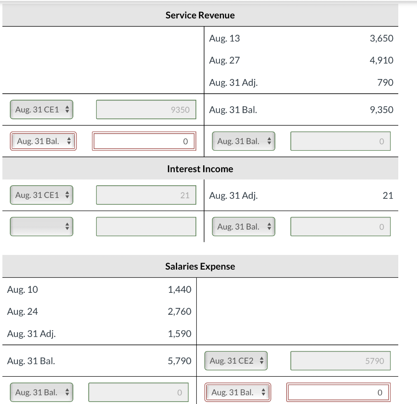The width and height of the screenshot is (417, 404).
Task: Select the Salaries Expense account header
Action: [x=200, y=266]
